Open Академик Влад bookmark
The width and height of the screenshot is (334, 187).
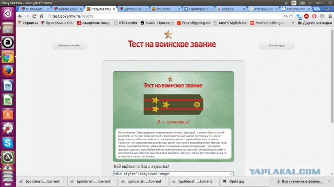[x=94, y=23]
